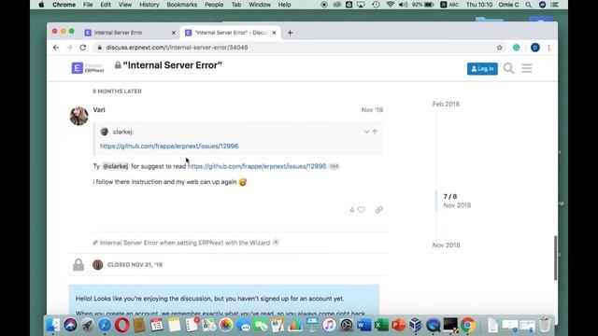Open a new browser tab with plus
Screen dimensions: 598x336
(x=290, y=33)
